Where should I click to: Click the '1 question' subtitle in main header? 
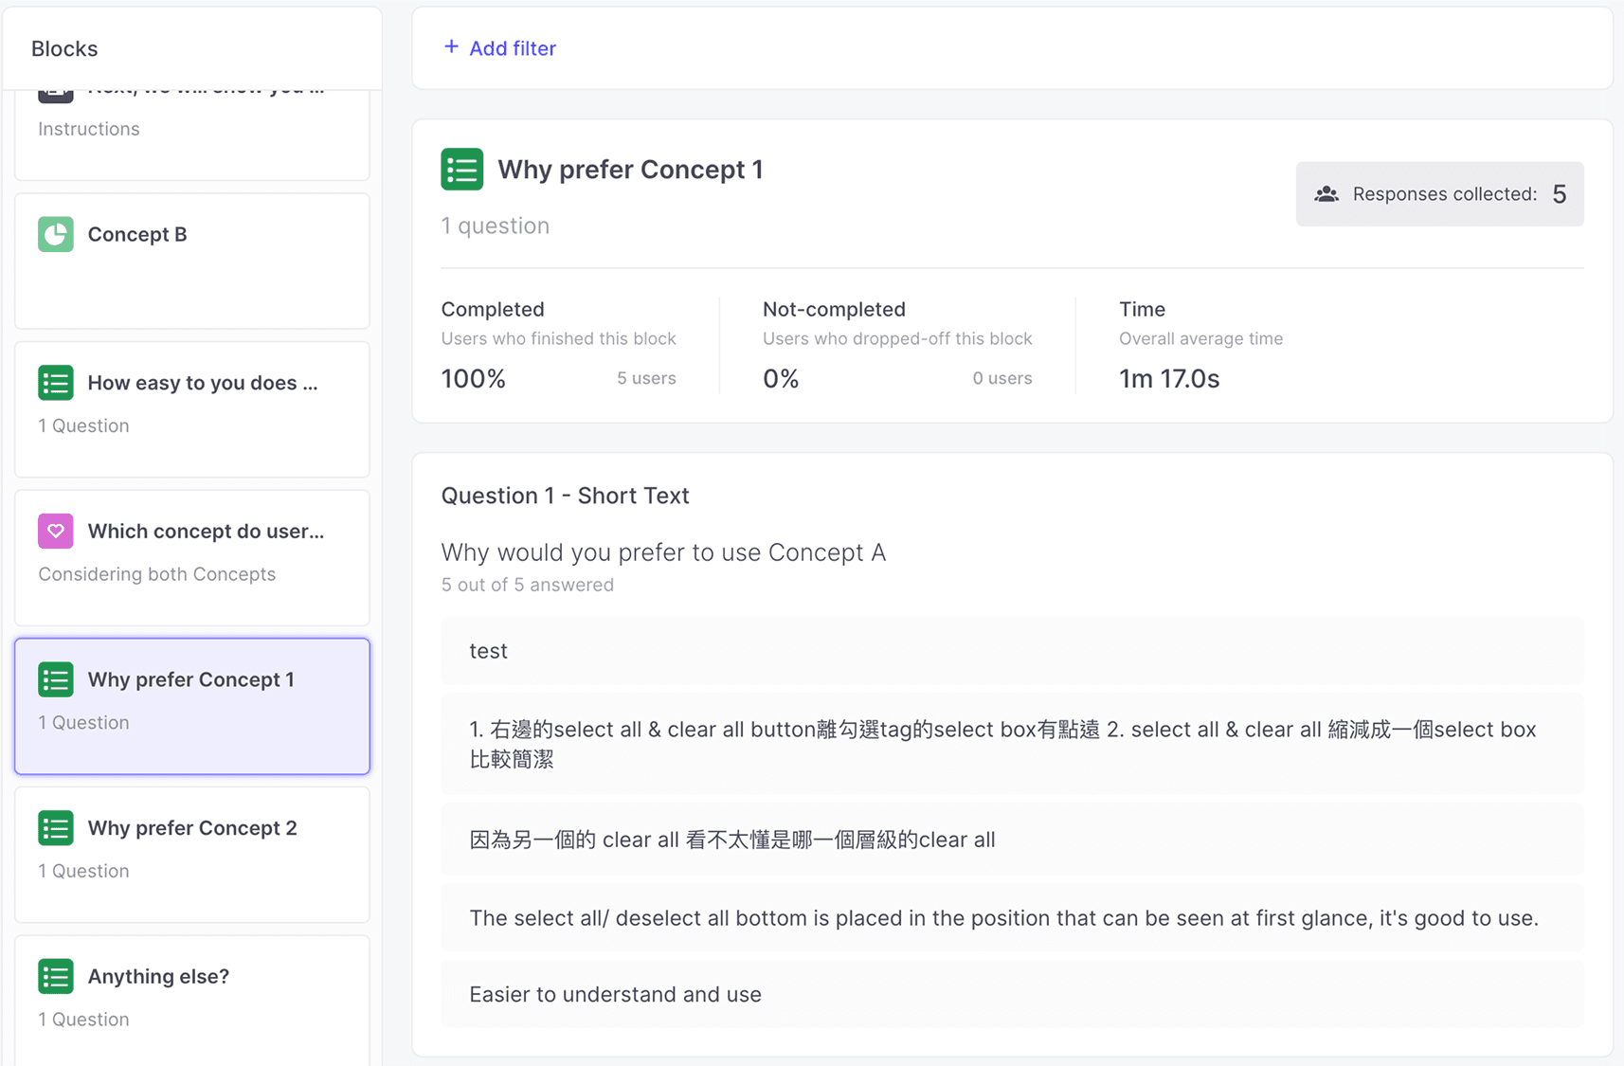tap(496, 226)
